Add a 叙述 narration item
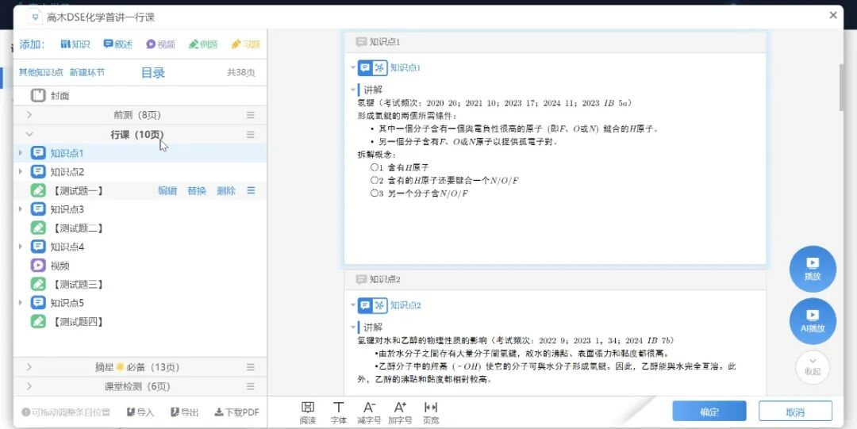Viewport: 857px width, 429px height. (x=118, y=44)
